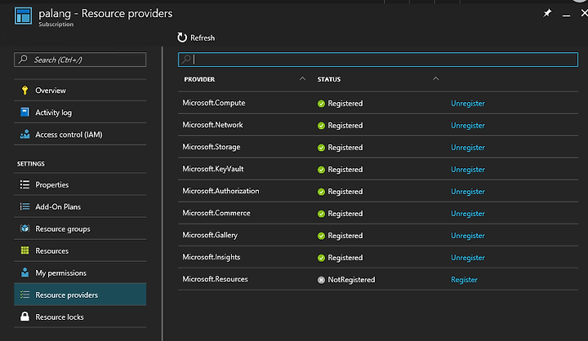Click green check icon for Microsoft.Gallery

point(321,236)
